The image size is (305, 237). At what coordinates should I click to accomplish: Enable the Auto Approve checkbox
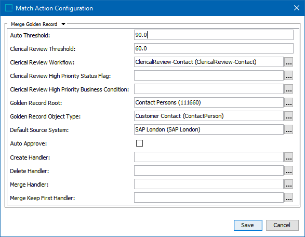click(x=139, y=143)
